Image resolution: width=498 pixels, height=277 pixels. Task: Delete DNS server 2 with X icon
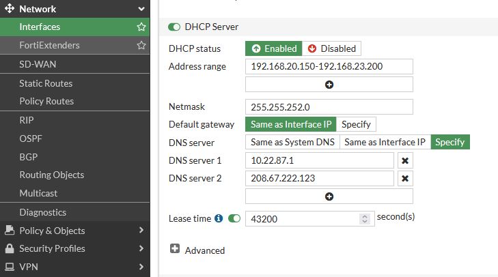[405, 178]
